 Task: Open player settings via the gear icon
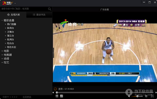click(x=146, y=96)
